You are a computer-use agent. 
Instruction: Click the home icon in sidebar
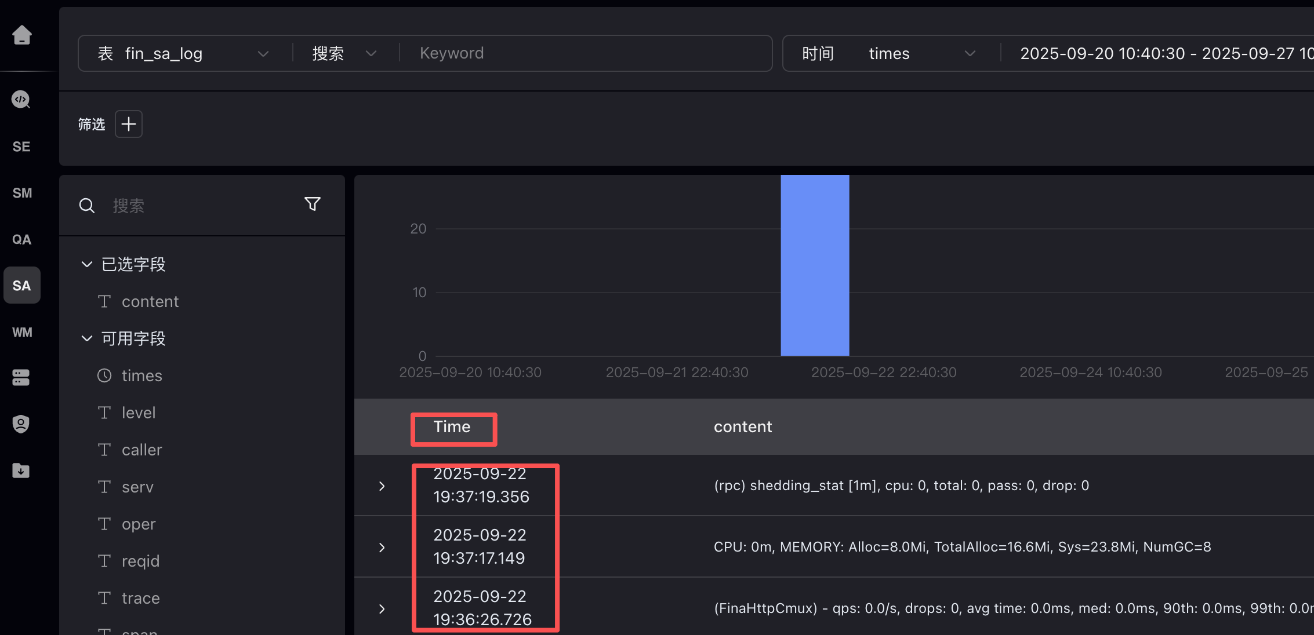[22, 35]
